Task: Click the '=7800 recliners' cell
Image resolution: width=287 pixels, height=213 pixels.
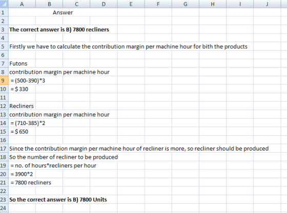Action: pos(31,182)
